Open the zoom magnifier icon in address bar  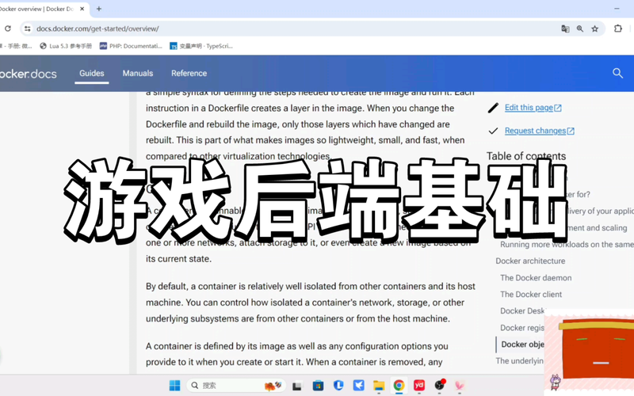point(580,29)
